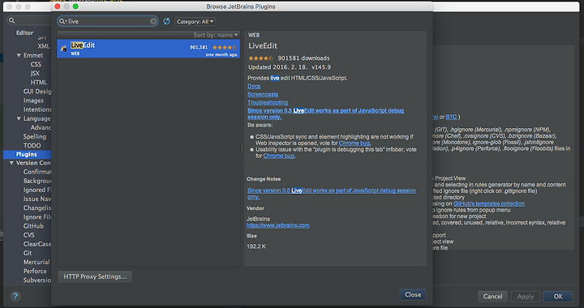The width and height of the screenshot is (584, 308).
Task: Click the HTTP Proxy Settings button
Action: click(95, 276)
